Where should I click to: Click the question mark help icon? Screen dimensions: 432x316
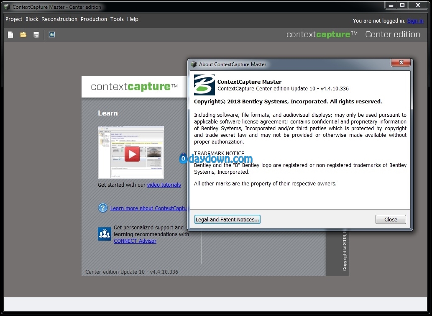coord(103,208)
